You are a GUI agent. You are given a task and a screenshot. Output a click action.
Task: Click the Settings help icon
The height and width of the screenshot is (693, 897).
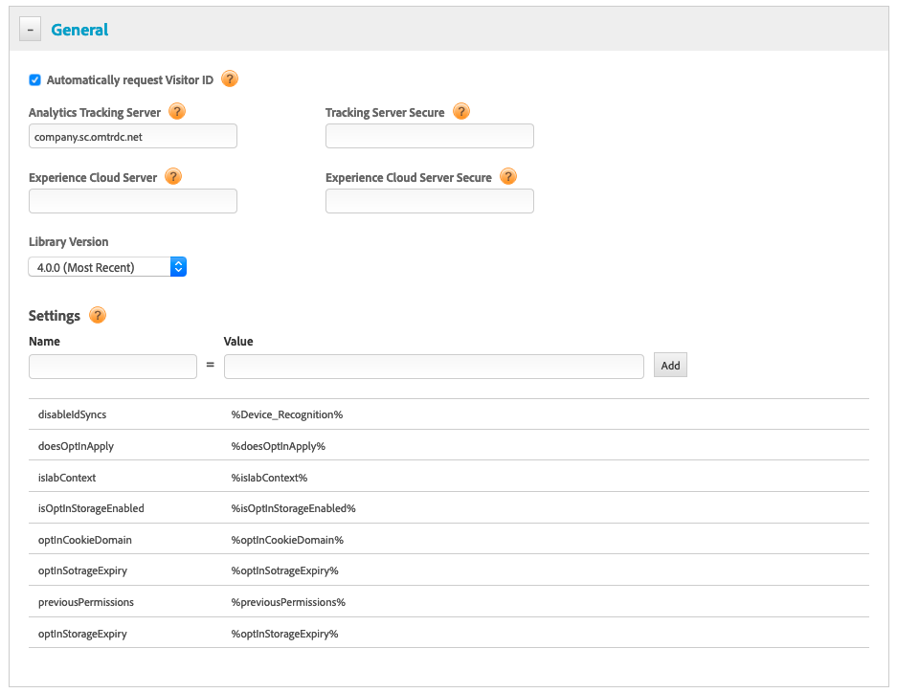pos(97,316)
